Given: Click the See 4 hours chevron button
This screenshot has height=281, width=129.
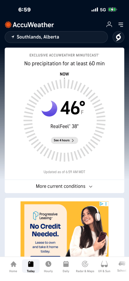Looking at the screenshot, I should click(x=64, y=140).
